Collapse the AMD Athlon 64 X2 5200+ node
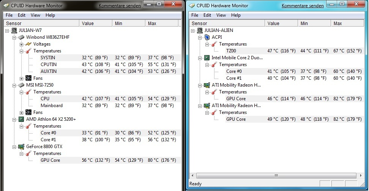The width and height of the screenshot is (369, 191). pyautogui.click(x=14, y=119)
